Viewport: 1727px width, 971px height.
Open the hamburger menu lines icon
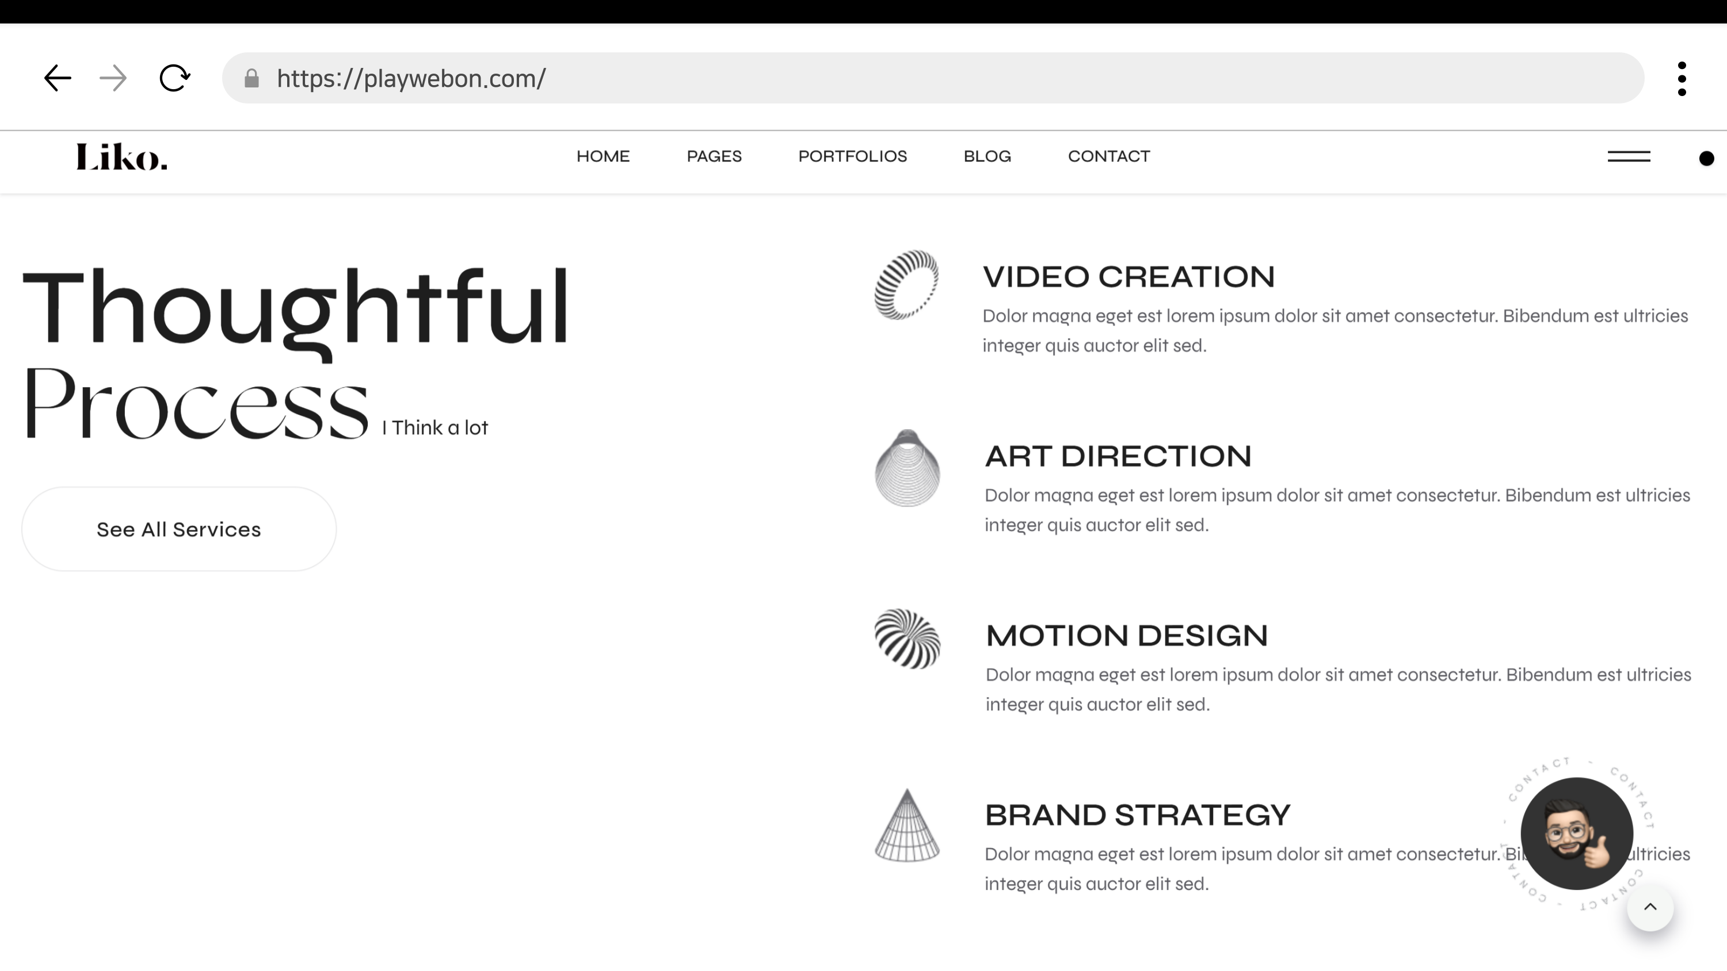pos(1629,157)
